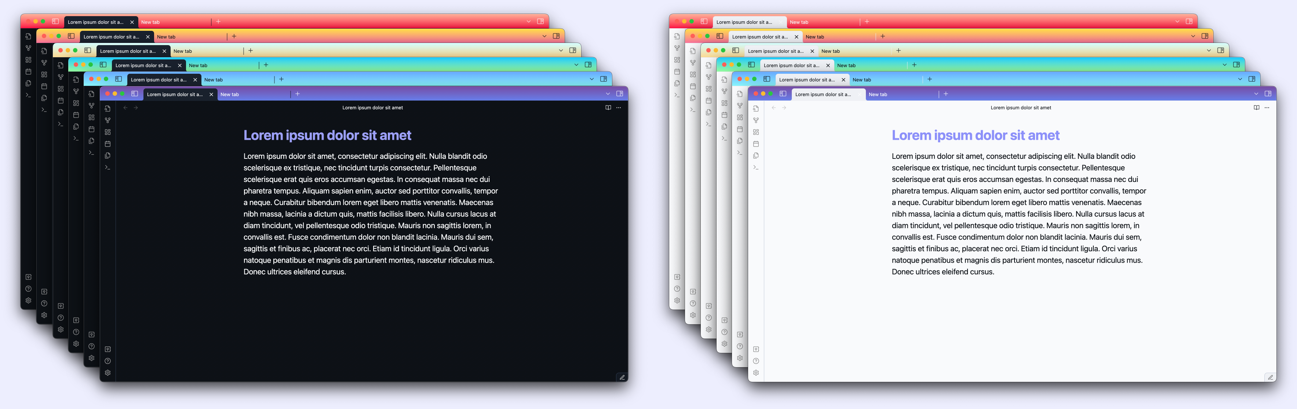Open daily note calendar icon, frontmost light window

point(756,144)
